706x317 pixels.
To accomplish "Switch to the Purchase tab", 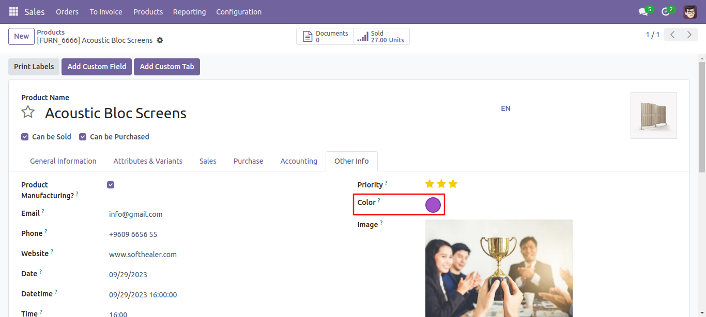I will (x=248, y=161).
